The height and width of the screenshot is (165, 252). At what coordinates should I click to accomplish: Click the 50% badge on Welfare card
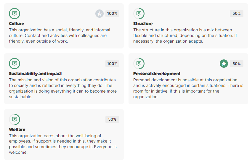tap(112, 119)
